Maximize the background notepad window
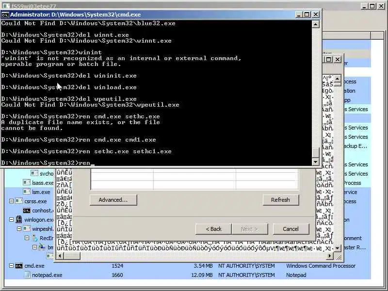The image size is (388, 291). coord(329,59)
